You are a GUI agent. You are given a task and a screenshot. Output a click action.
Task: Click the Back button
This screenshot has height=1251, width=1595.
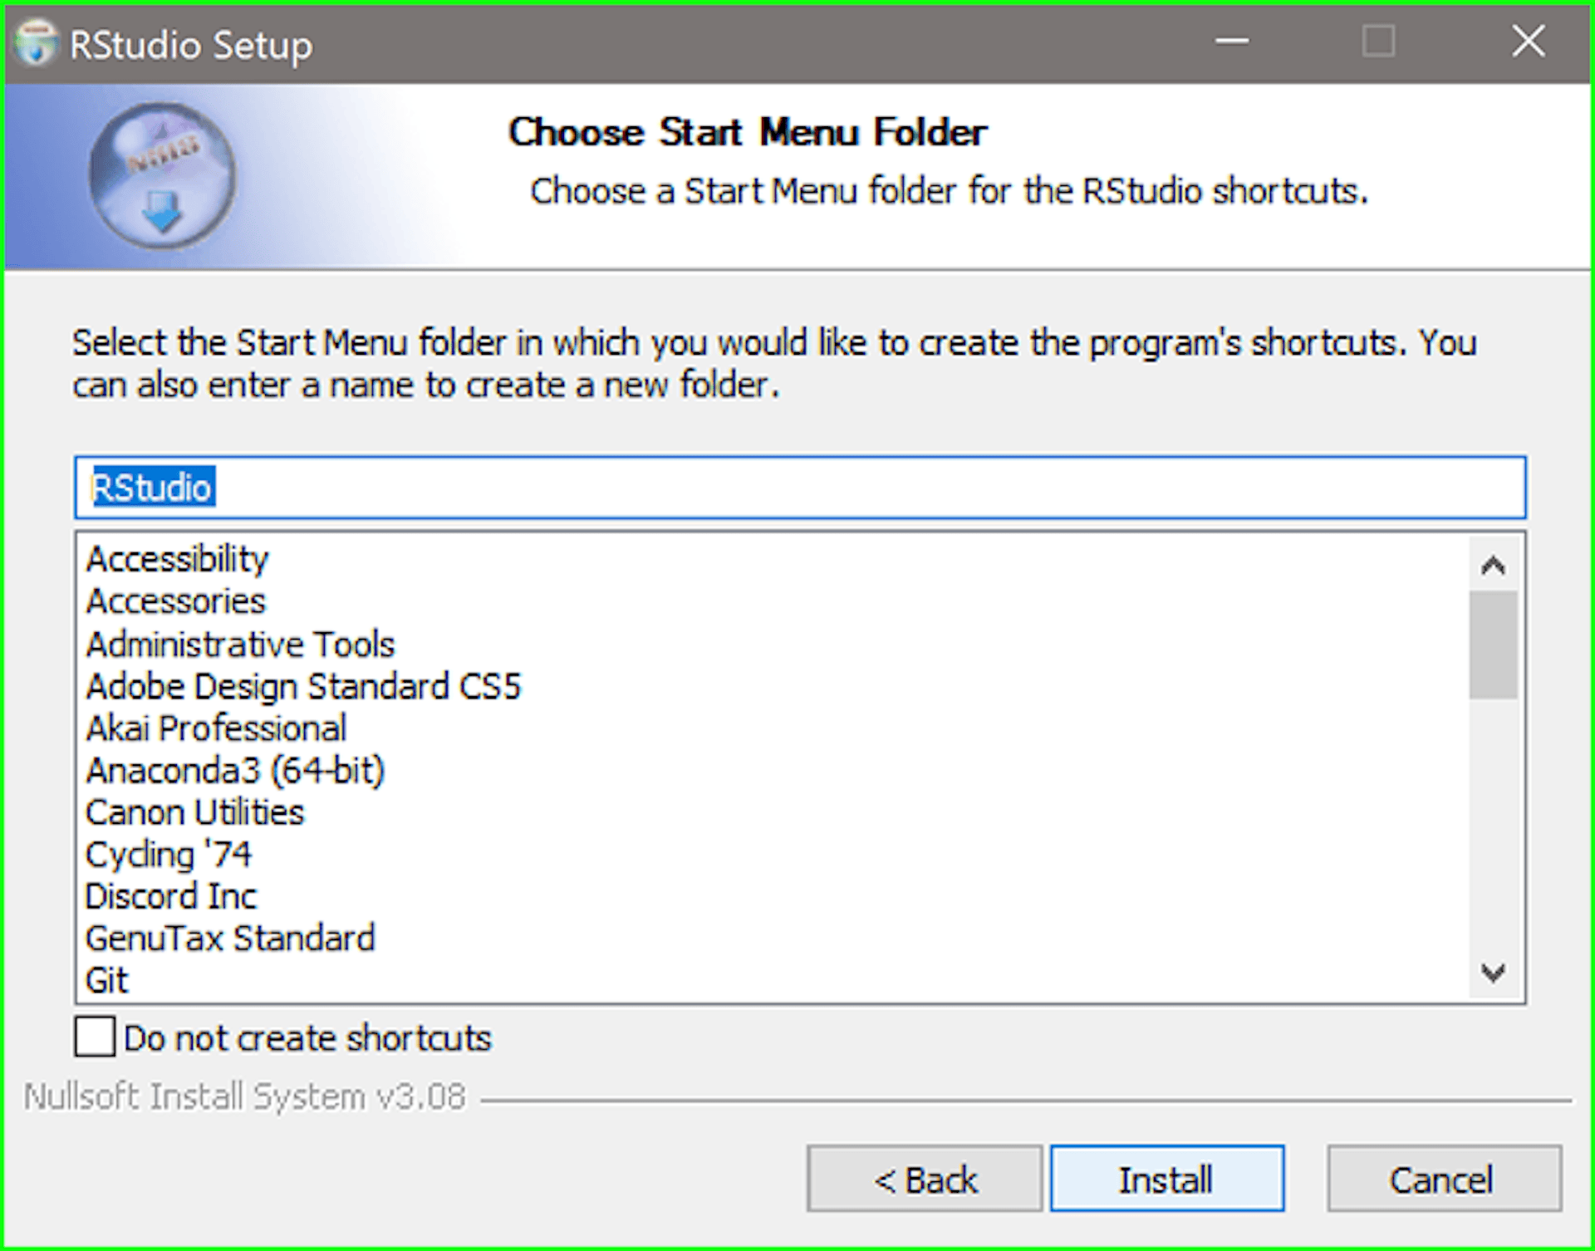coord(925,1179)
